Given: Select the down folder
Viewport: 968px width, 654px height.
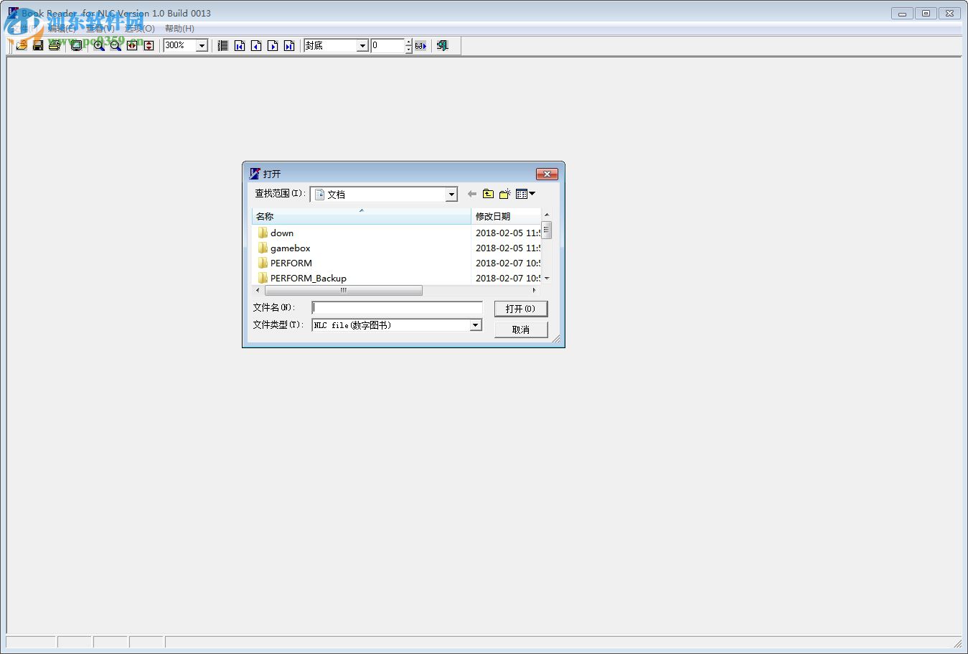Looking at the screenshot, I should pyautogui.click(x=282, y=233).
